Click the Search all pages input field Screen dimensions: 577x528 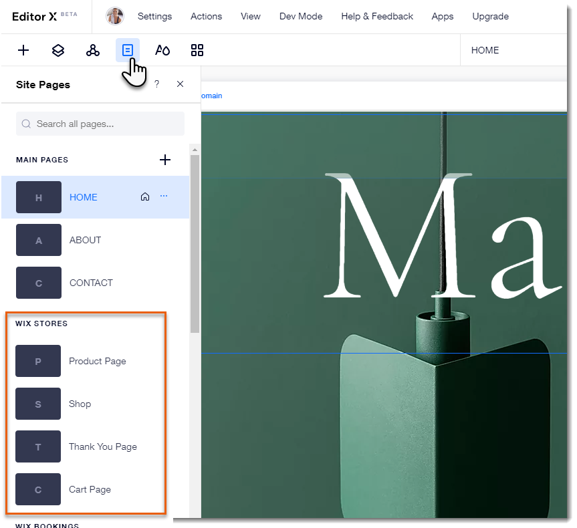pyautogui.click(x=100, y=124)
